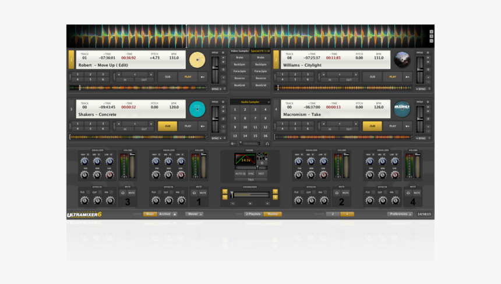Image resolution: width=501 pixels, height=284 pixels.
Task: Click AUTO DJ in the Fading panel
Action: point(240,174)
